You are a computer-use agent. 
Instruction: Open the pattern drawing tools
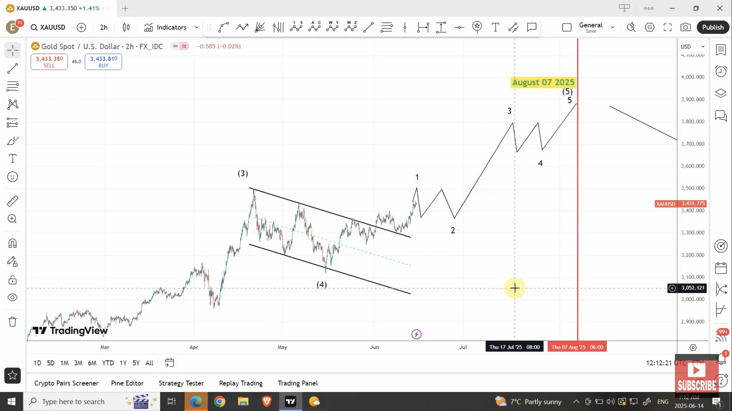click(12, 104)
